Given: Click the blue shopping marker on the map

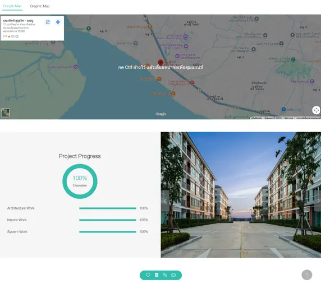Looking at the screenshot, I should click(x=283, y=109).
